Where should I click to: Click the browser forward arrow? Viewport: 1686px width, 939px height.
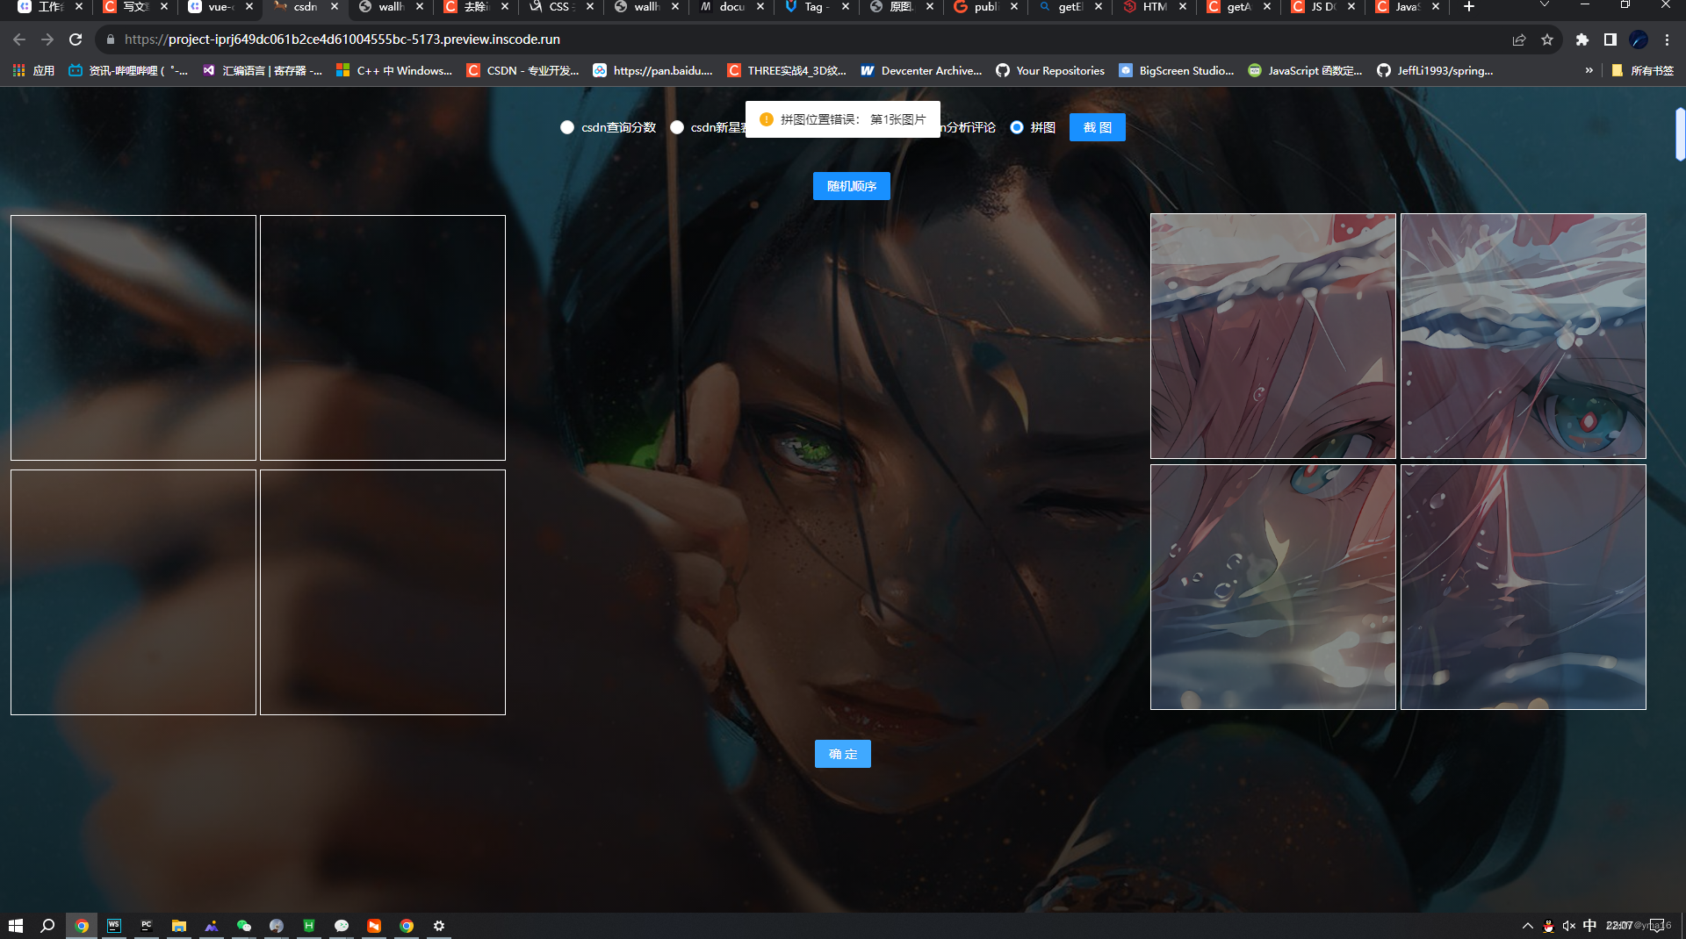click(x=47, y=39)
